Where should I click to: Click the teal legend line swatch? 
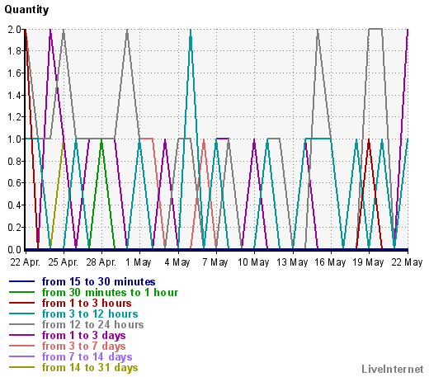click(21, 313)
